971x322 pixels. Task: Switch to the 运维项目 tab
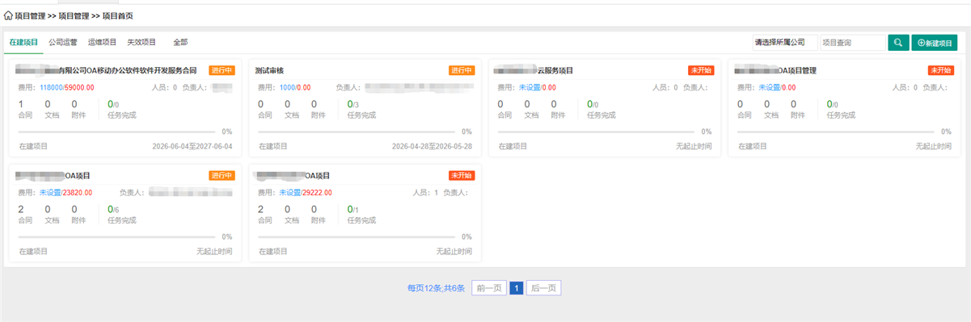103,42
